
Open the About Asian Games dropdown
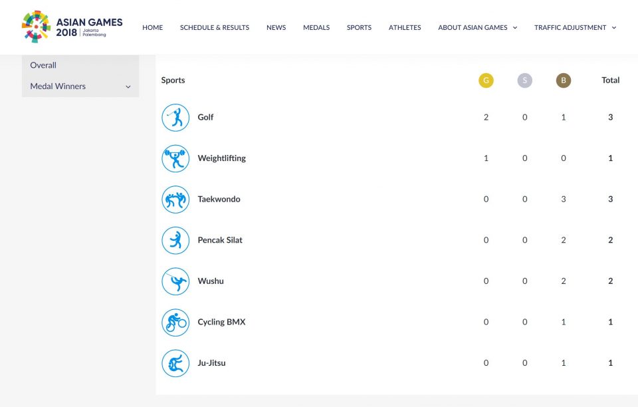pyautogui.click(x=477, y=28)
